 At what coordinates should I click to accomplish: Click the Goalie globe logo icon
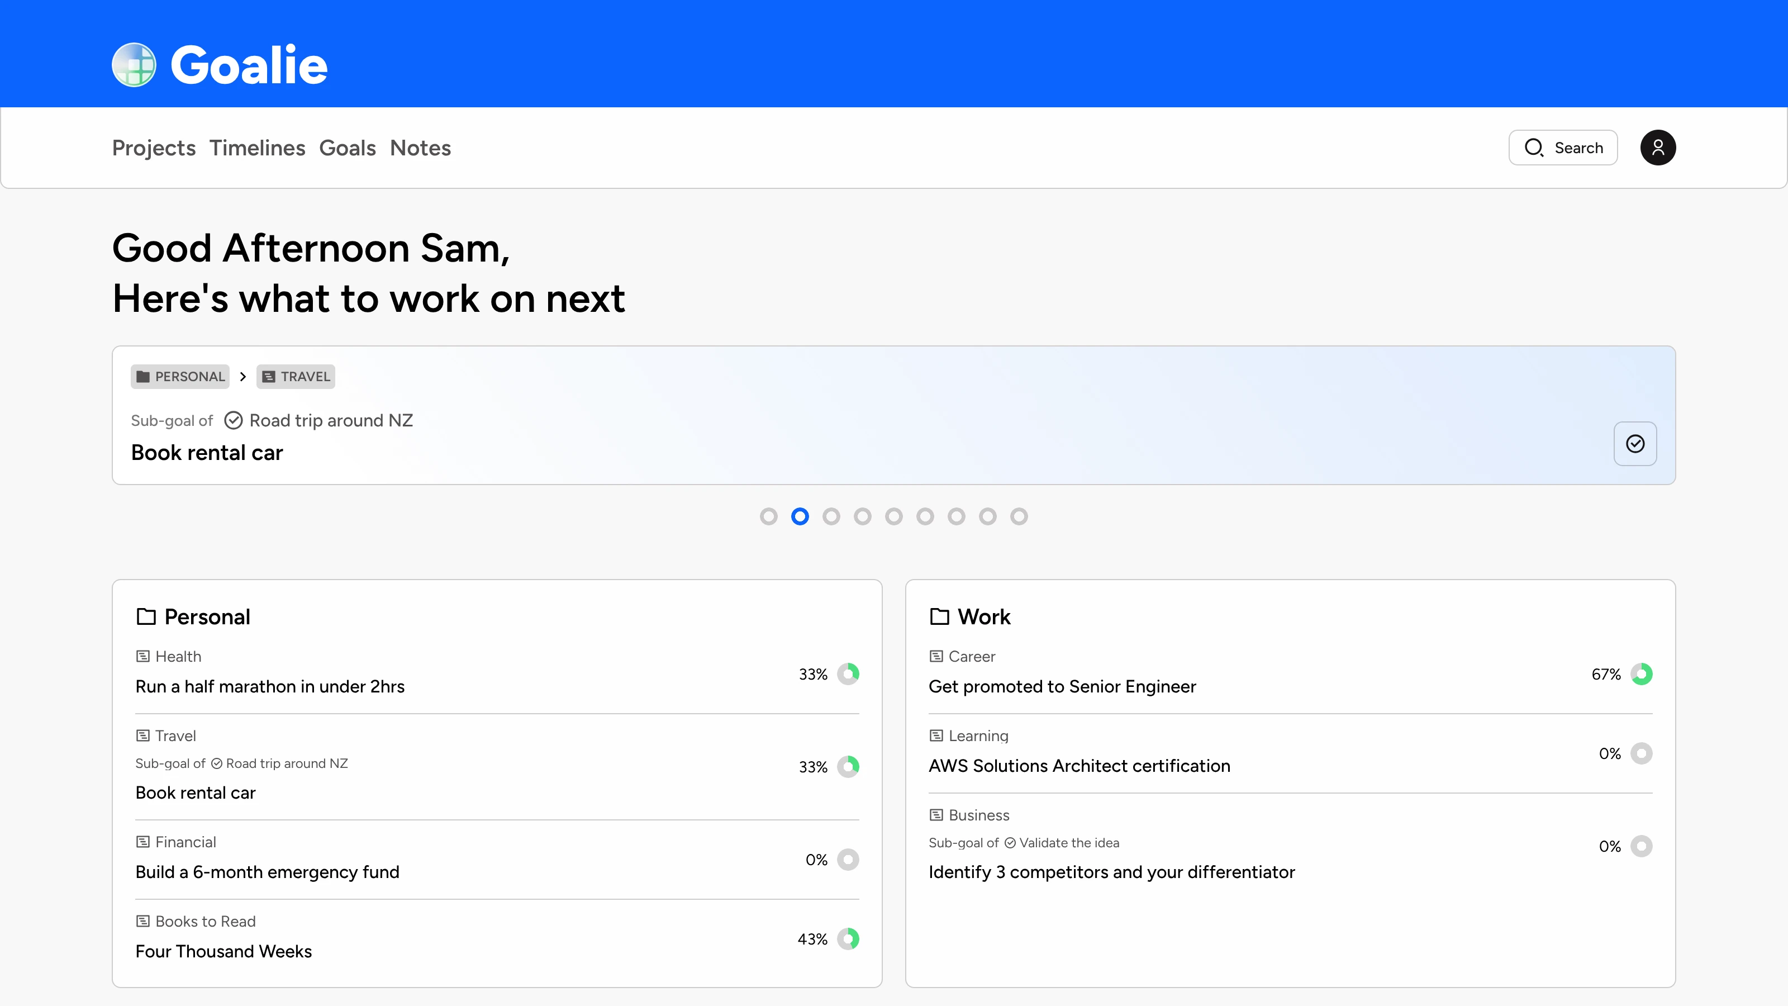[x=134, y=65]
